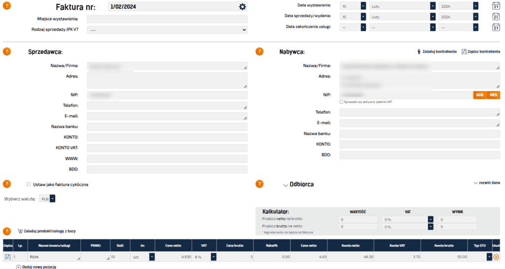Click Załaduj kontrahenta link
Image resolution: width=505 pixels, height=269 pixels.
436,51
